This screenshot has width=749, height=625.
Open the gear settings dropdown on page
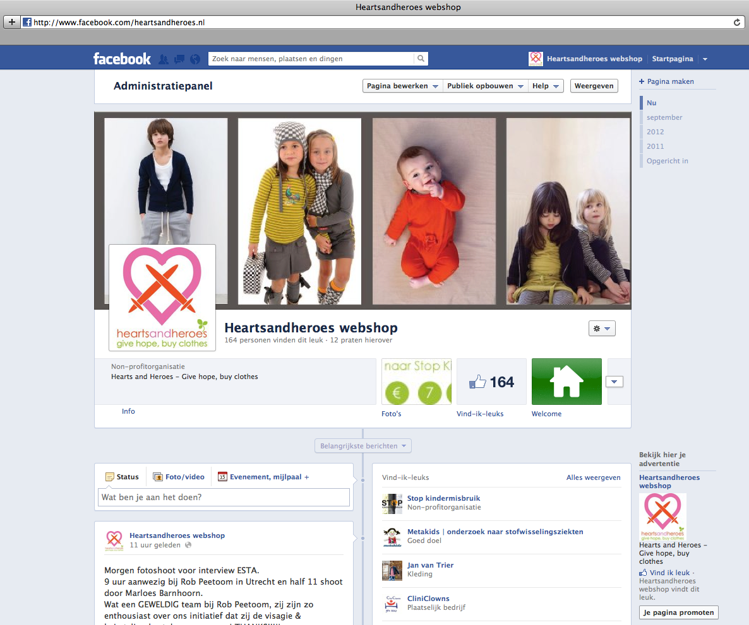pos(602,328)
